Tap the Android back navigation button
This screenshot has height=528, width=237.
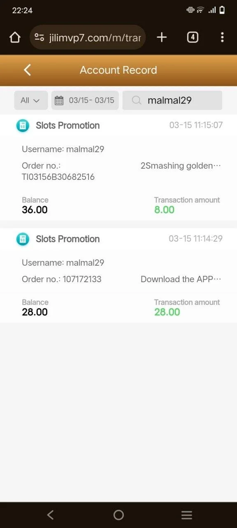coord(50,515)
